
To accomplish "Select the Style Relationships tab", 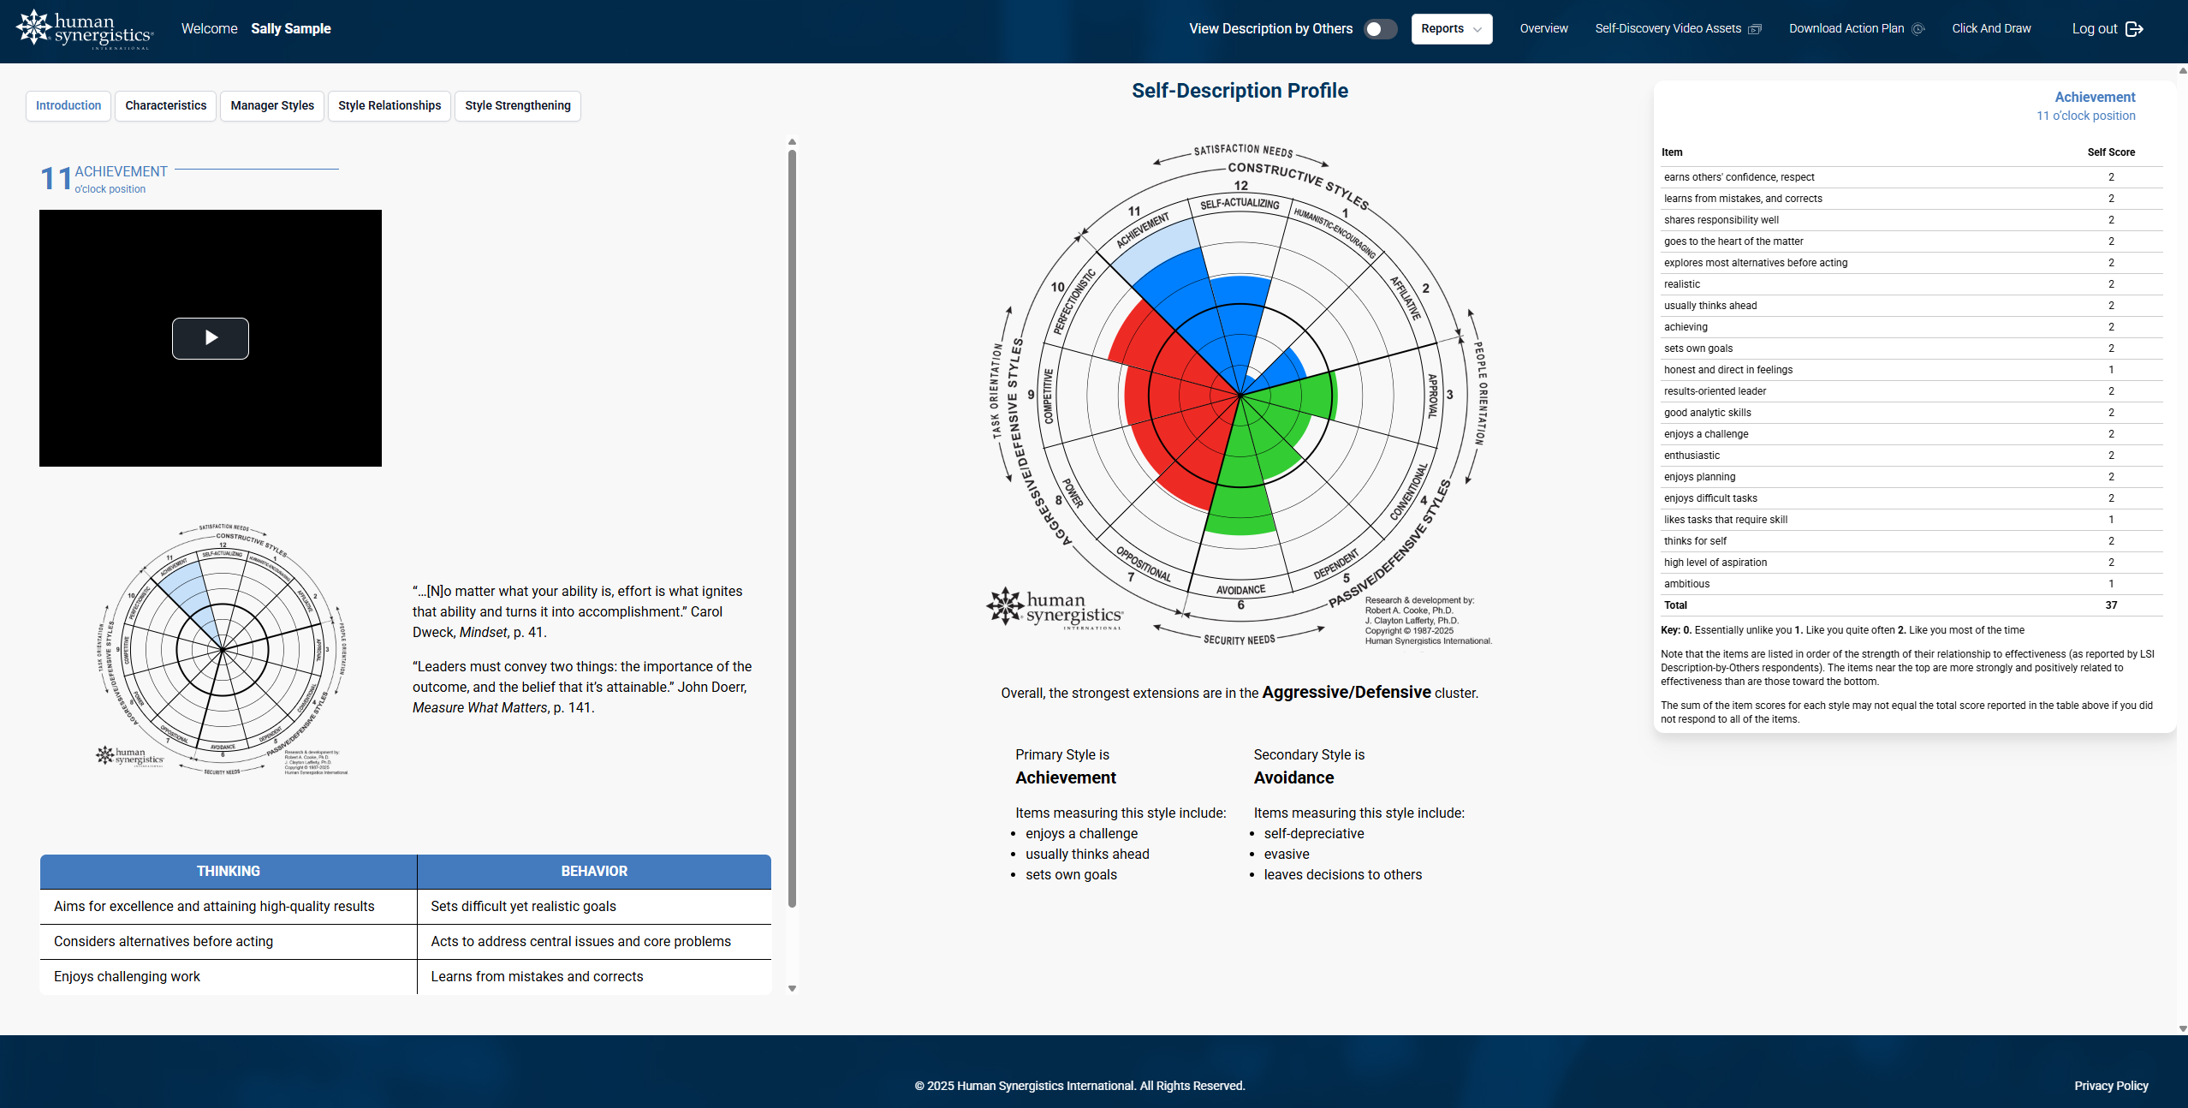I will pos(389,105).
